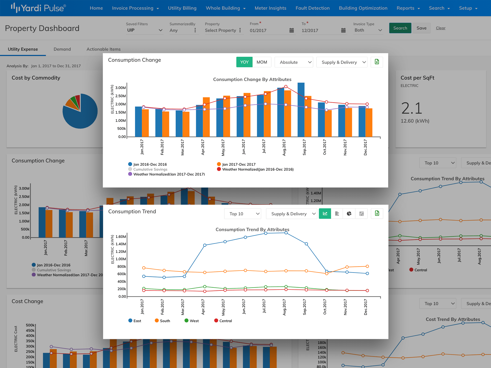Open the Saved Filters UIP dropdown
491x368 pixels.
tap(144, 30)
